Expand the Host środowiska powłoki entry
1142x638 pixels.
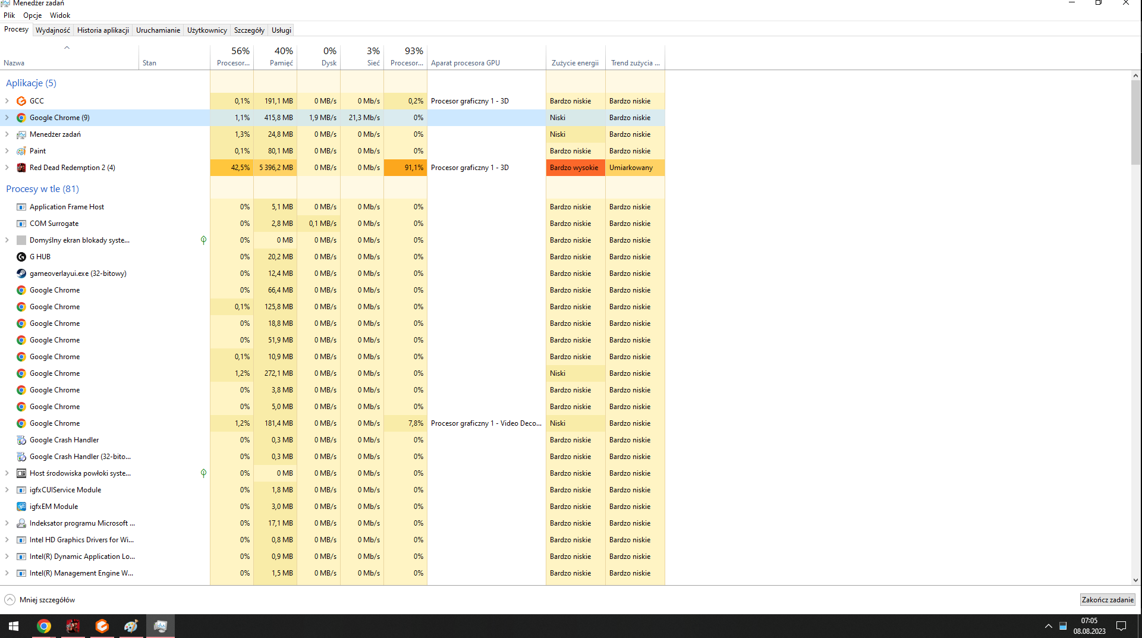7,473
